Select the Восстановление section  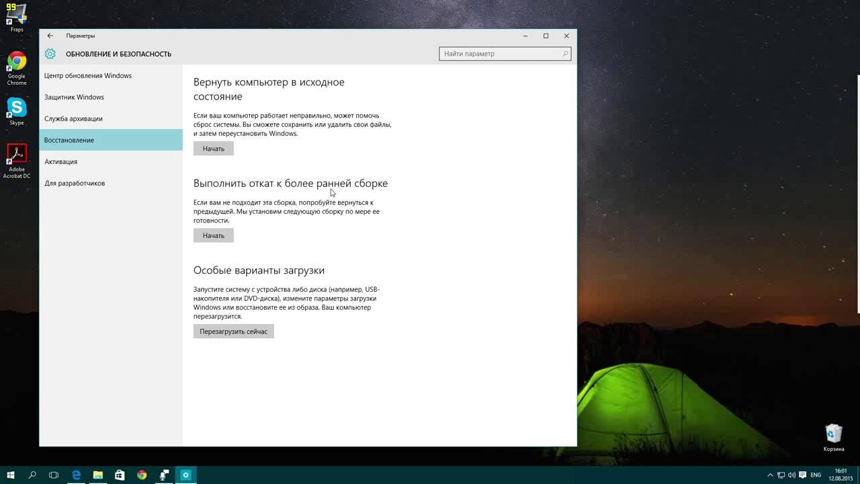click(111, 140)
